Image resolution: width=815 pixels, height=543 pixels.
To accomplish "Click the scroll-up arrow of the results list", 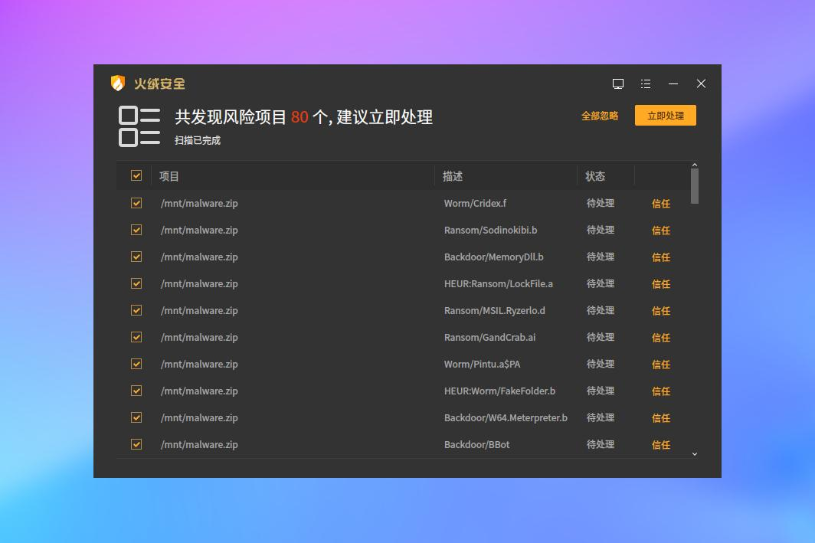I will click(x=695, y=165).
